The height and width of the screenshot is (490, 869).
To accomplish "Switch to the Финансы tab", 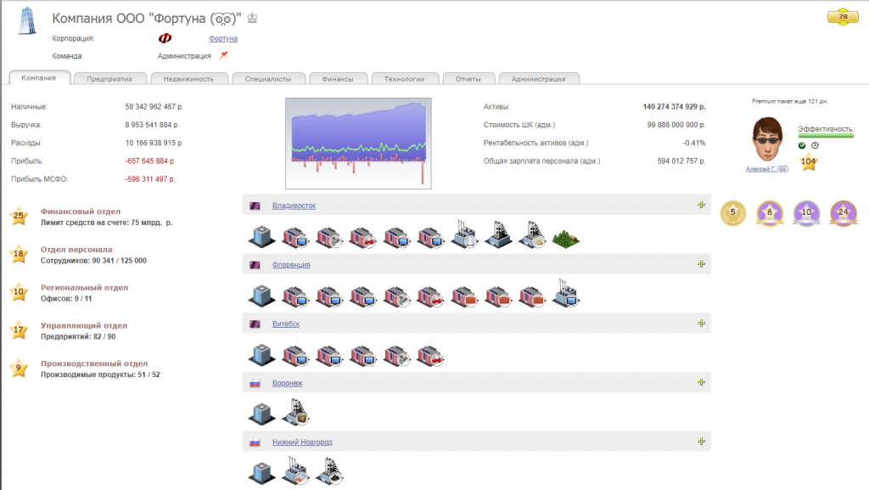I will point(337,79).
